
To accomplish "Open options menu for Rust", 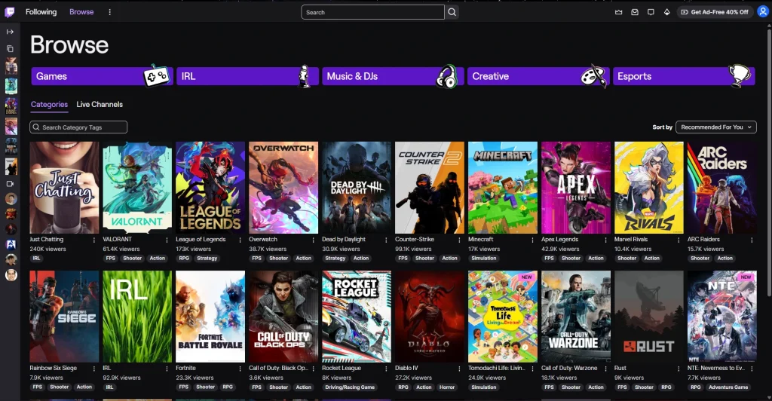I will (679, 369).
